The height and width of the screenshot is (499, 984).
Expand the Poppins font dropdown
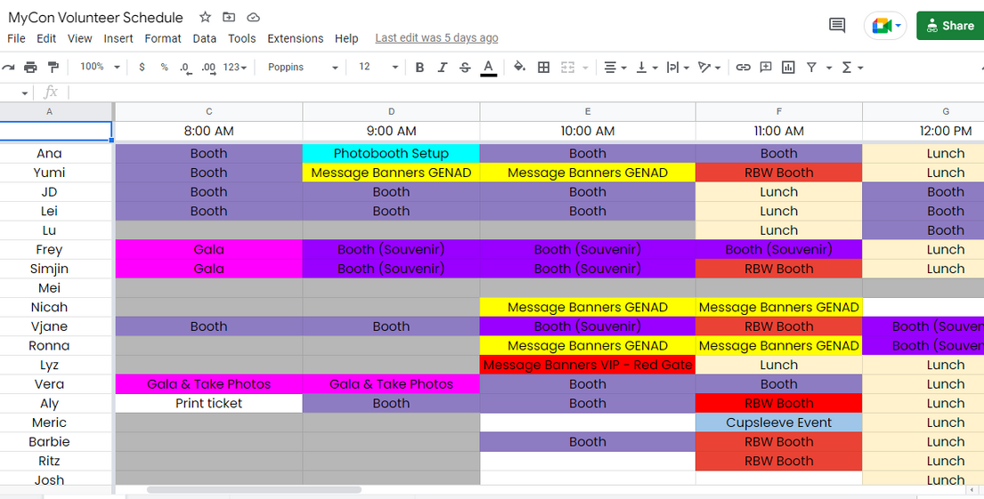303,68
